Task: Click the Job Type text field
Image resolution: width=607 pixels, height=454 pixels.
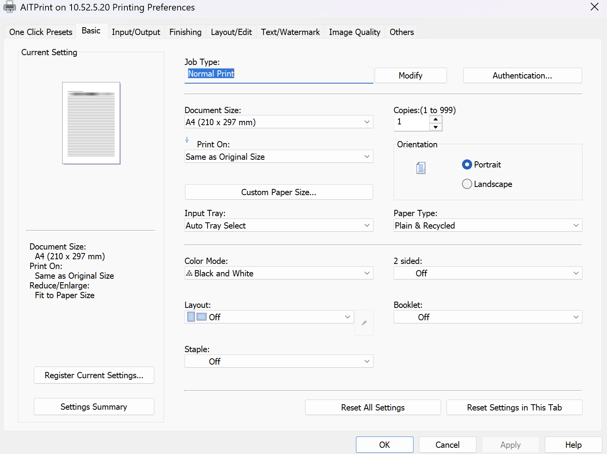Action: (279, 74)
